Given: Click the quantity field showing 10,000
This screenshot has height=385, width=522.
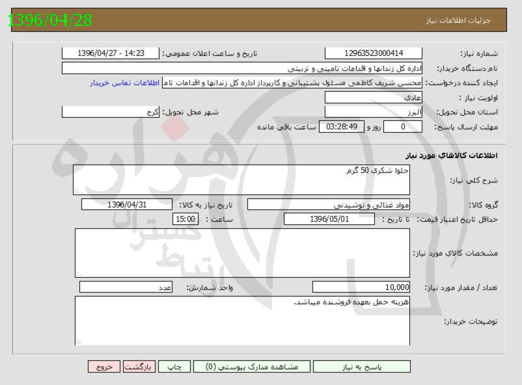Looking at the screenshot, I should point(361,287).
